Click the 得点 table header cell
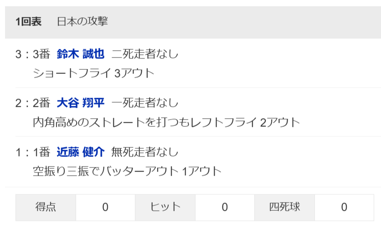 [46, 207]
